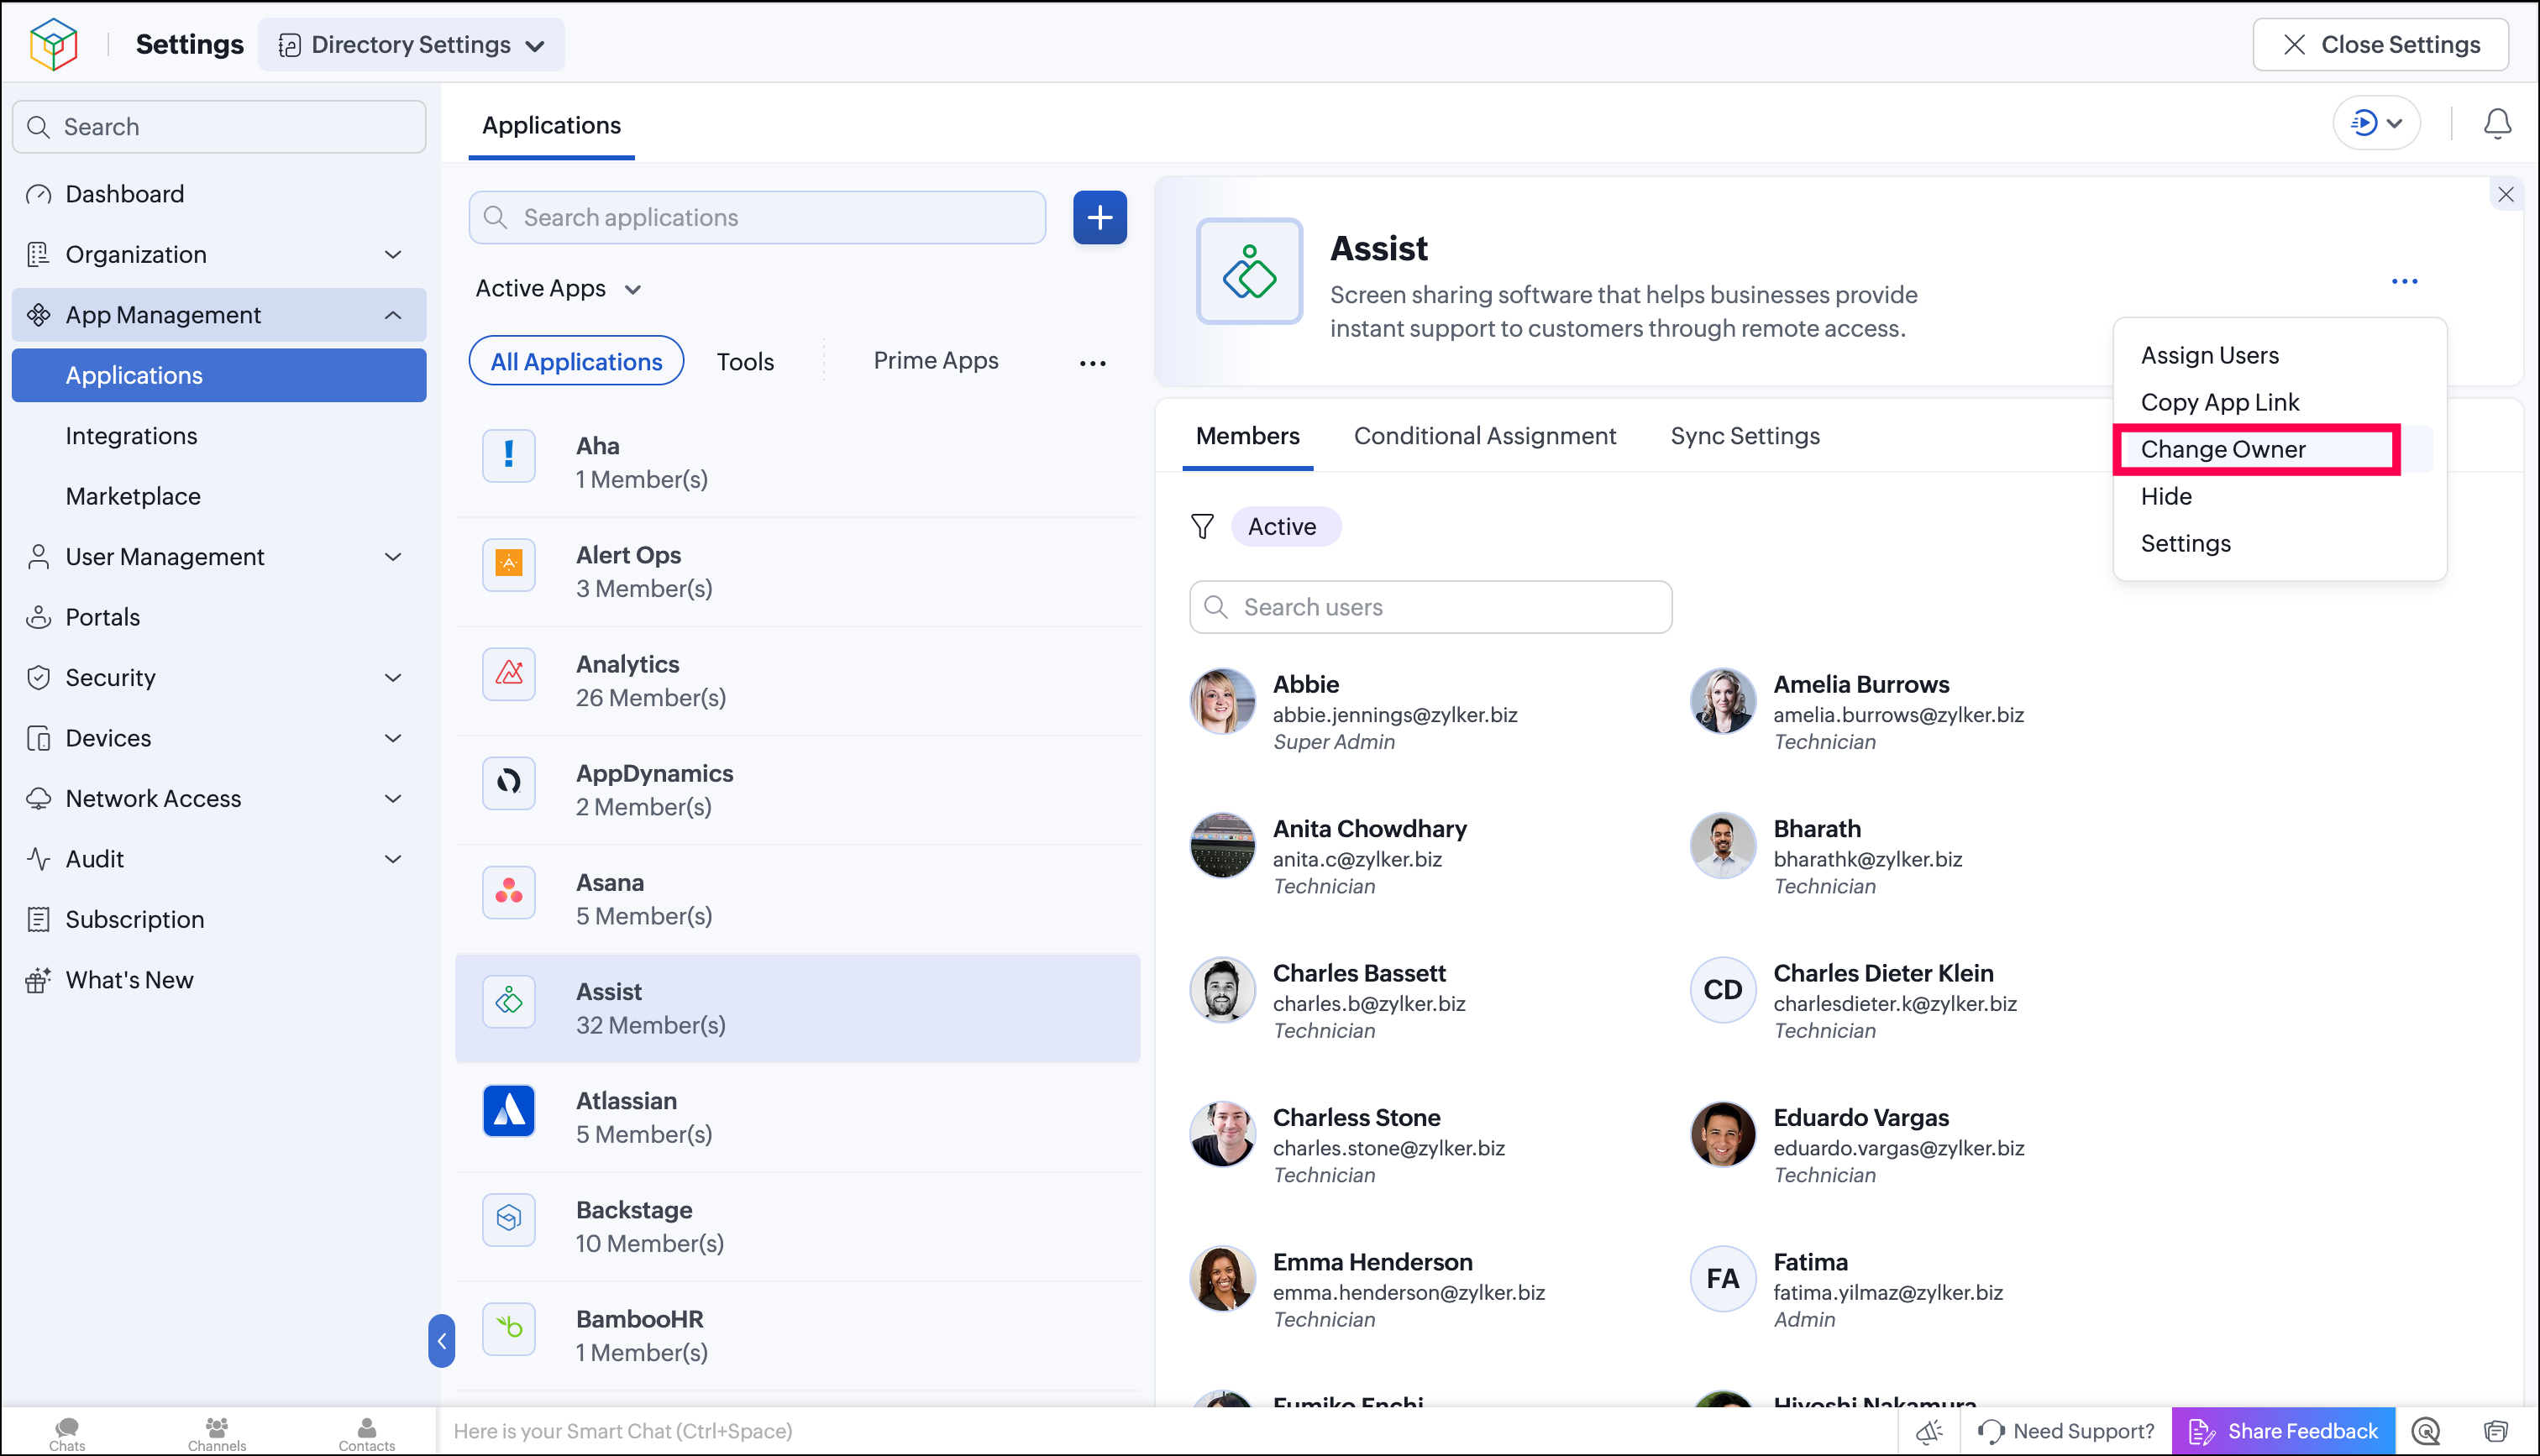The image size is (2540, 1456).
Task: Open Abbie's profile photo
Action: [1222, 701]
